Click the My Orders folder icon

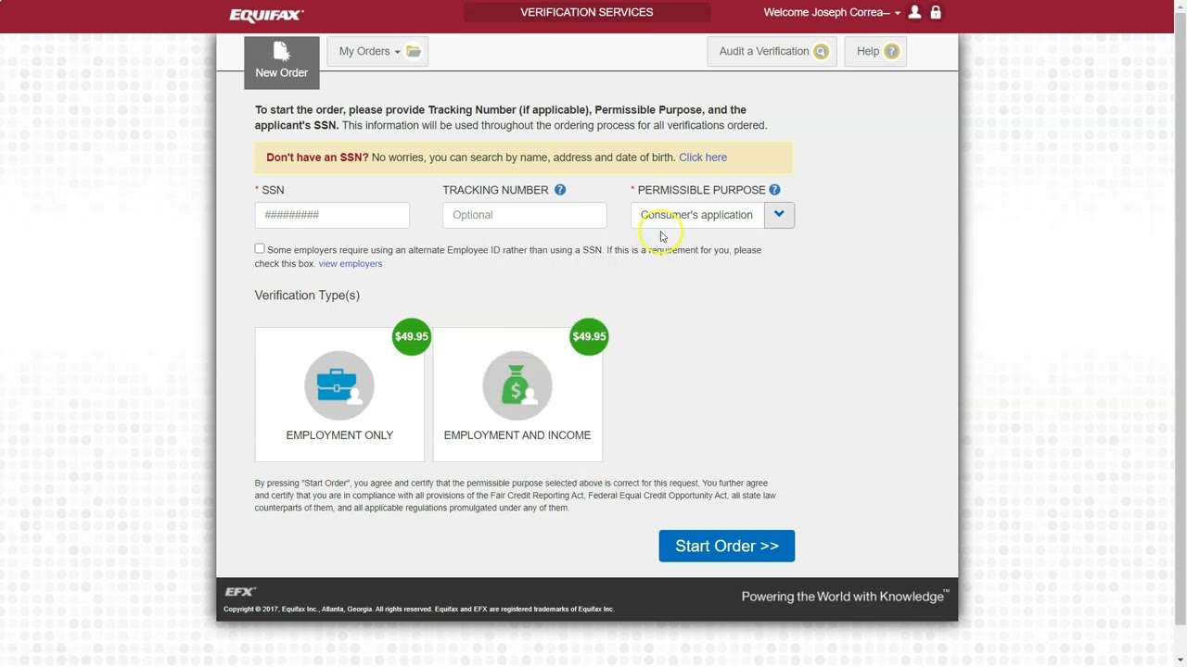pyautogui.click(x=414, y=51)
